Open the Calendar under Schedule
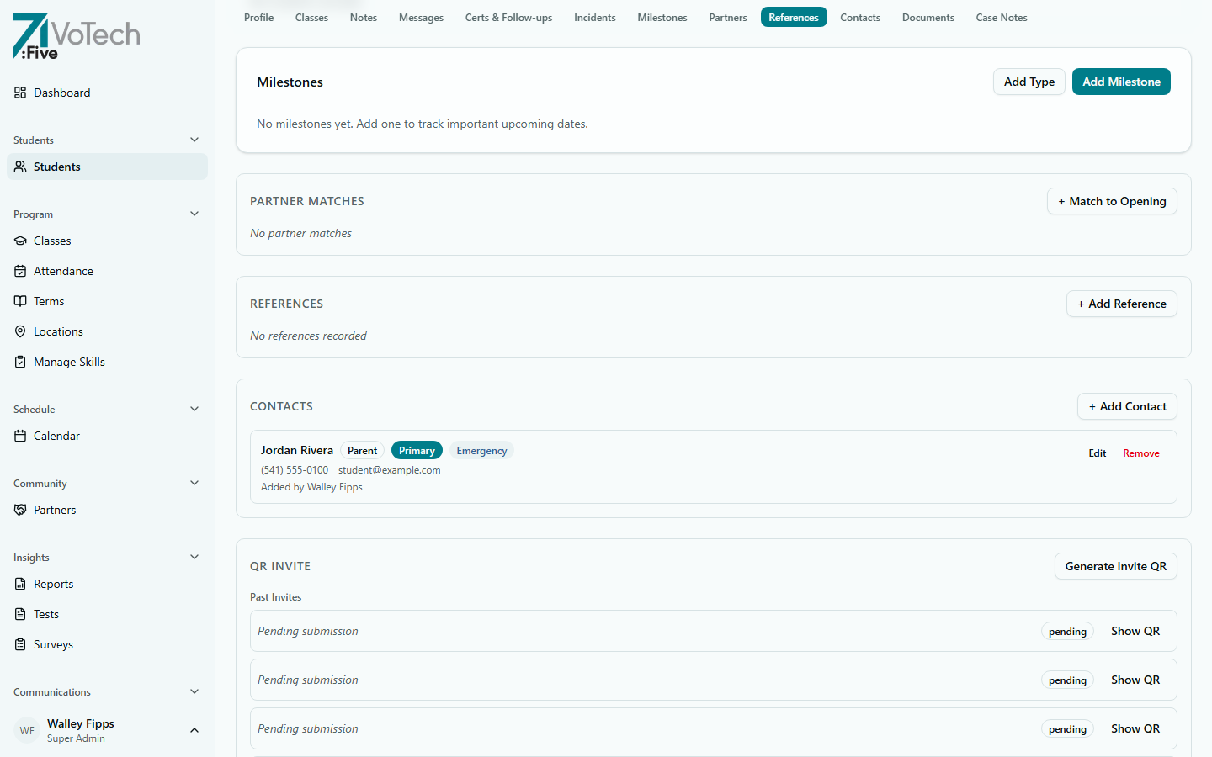This screenshot has width=1212, height=757. tap(57, 436)
